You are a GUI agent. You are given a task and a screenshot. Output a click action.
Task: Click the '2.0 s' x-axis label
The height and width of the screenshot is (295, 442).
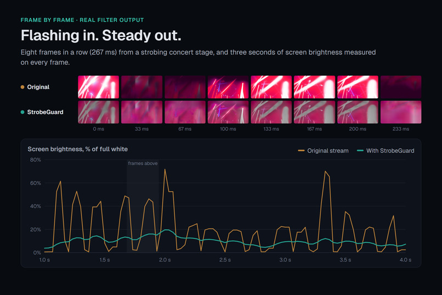165,260
